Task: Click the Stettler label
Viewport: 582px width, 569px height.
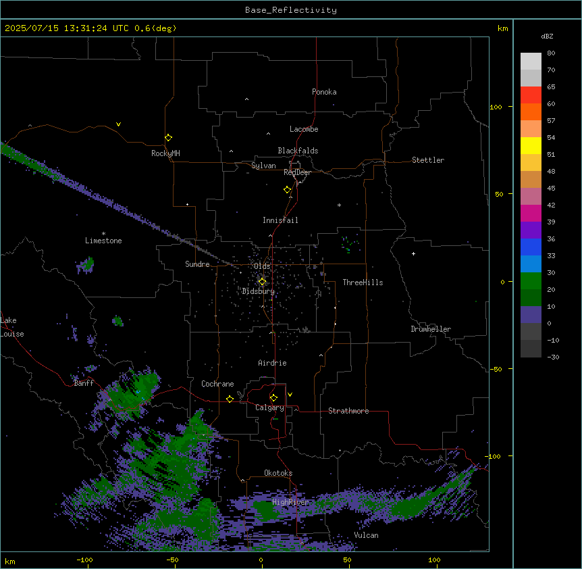Action: [428, 160]
